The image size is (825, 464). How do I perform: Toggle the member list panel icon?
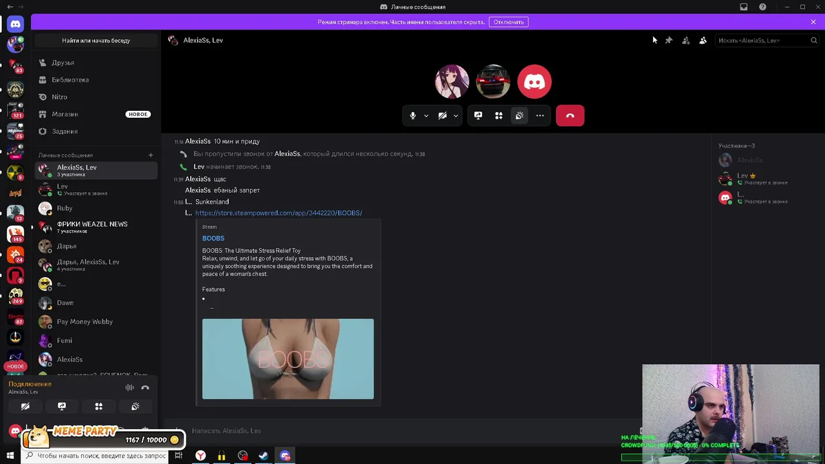coord(703,40)
